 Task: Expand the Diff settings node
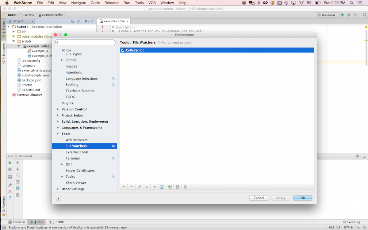[62, 164]
